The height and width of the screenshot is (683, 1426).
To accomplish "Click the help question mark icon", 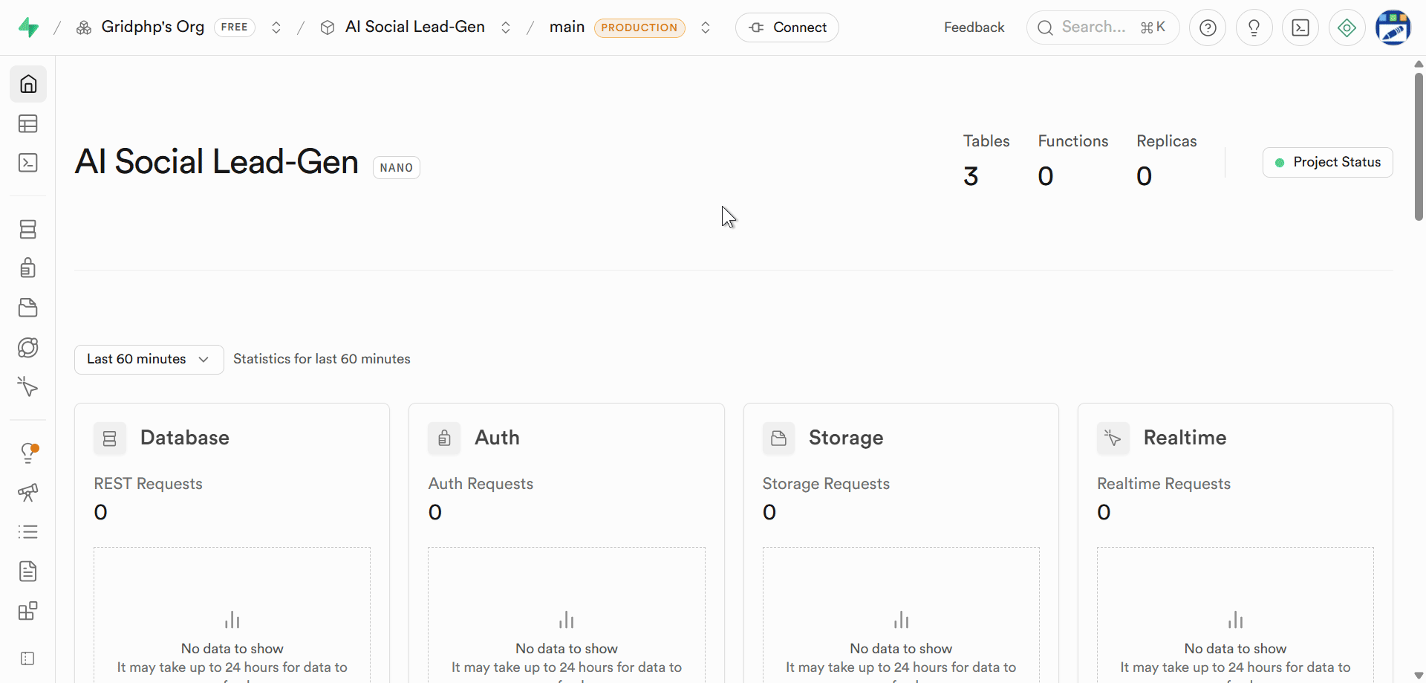I will 1208,28.
